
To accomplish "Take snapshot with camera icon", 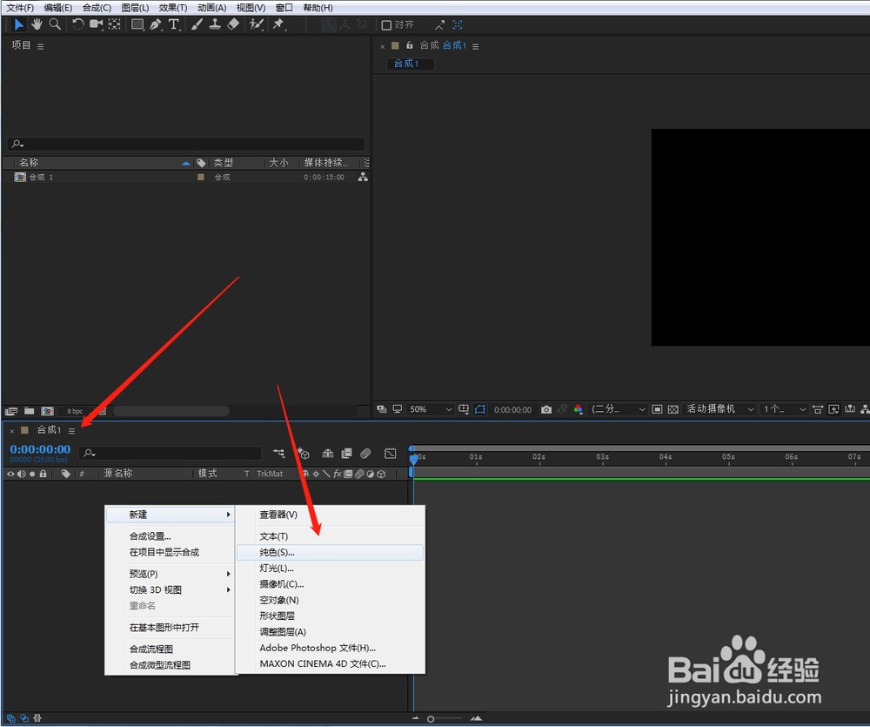I will pos(546,409).
